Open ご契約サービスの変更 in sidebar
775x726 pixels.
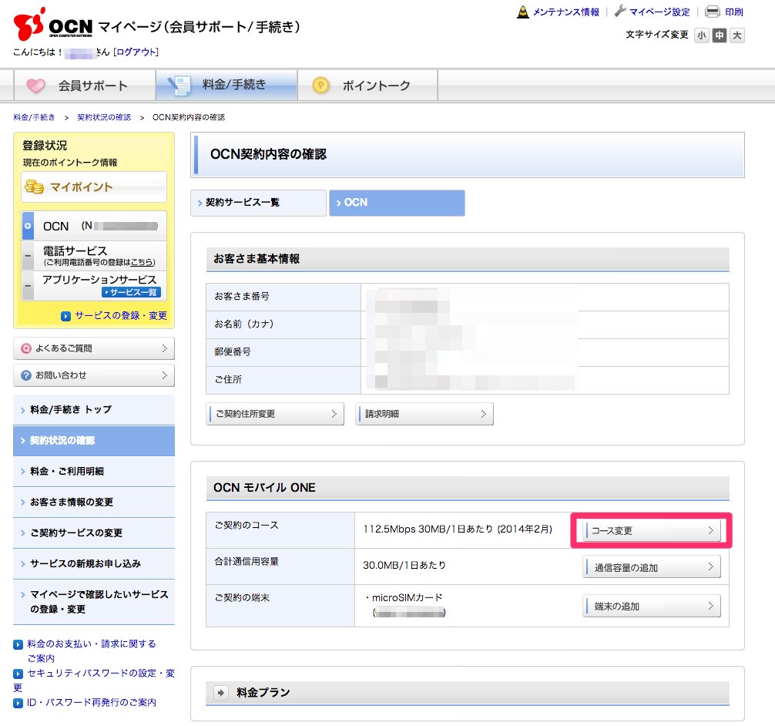[x=94, y=533]
